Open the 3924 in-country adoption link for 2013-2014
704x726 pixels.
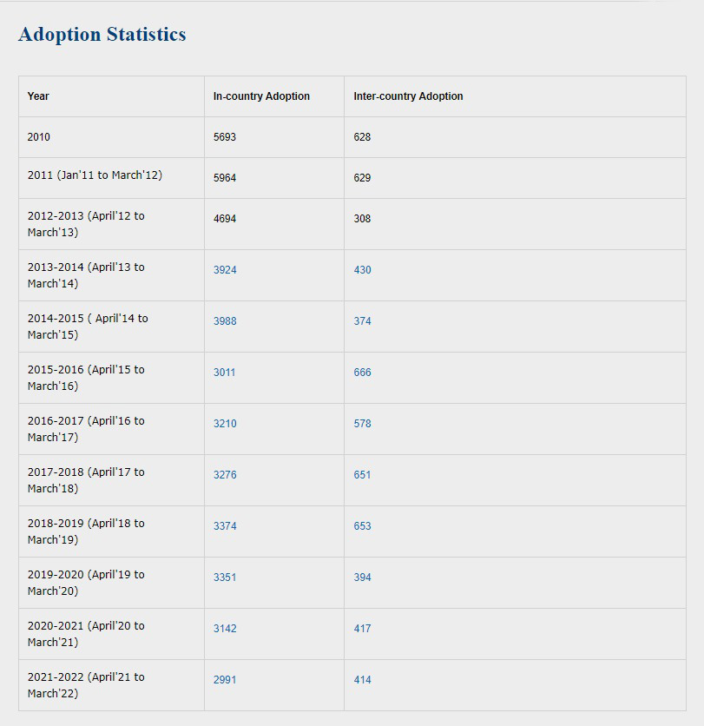point(225,270)
